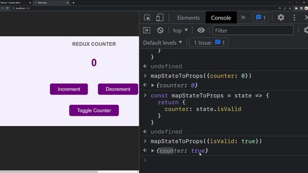Screen dimensions: 308x173
Task: Select the mapStateToProps({isValid: true}) console entry
Action: [206, 141]
